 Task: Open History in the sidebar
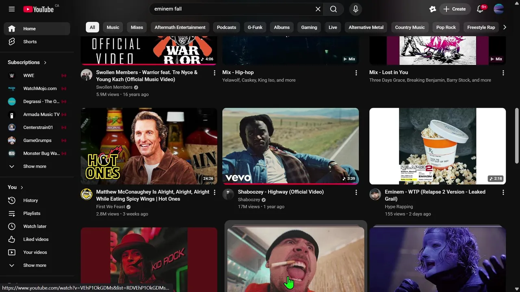coord(37,200)
